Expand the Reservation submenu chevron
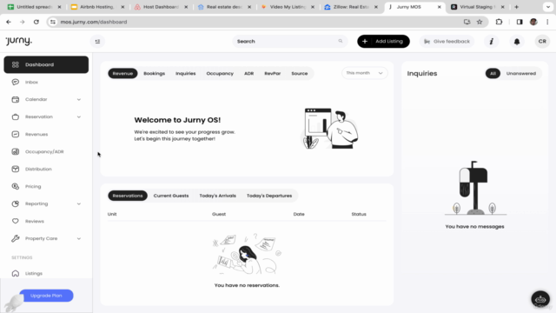Image resolution: width=556 pixels, height=313 pixels. 79,117
